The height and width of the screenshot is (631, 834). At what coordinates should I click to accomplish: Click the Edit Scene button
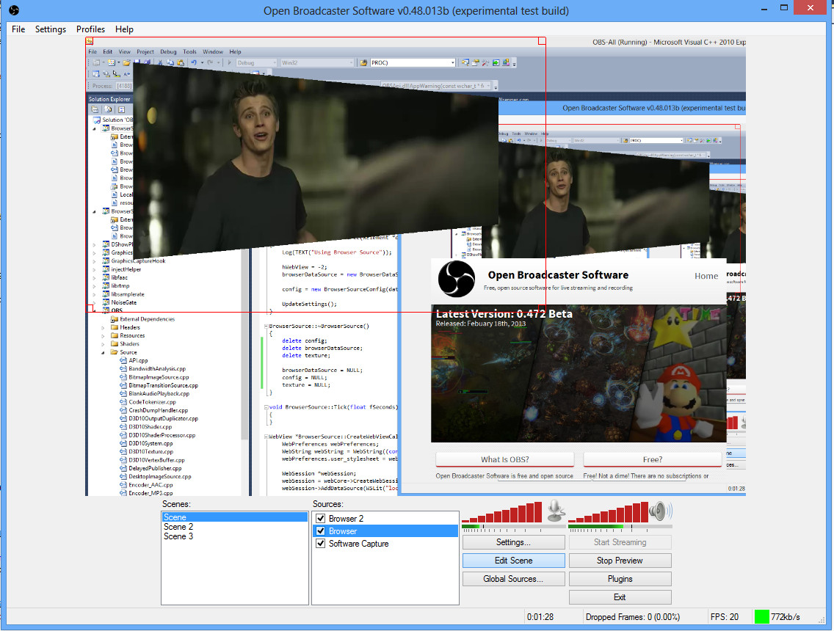pyautogui.click(x=513, y=561)
